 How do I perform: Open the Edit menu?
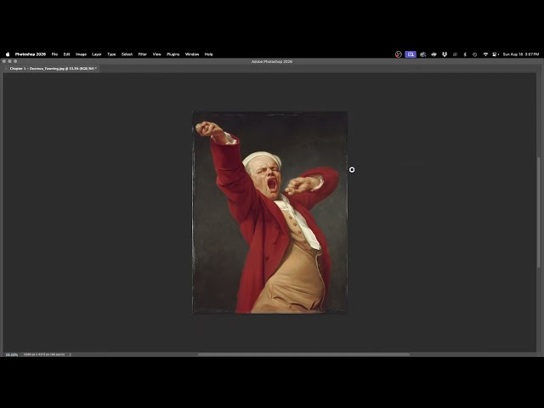(x=66, y=54)
